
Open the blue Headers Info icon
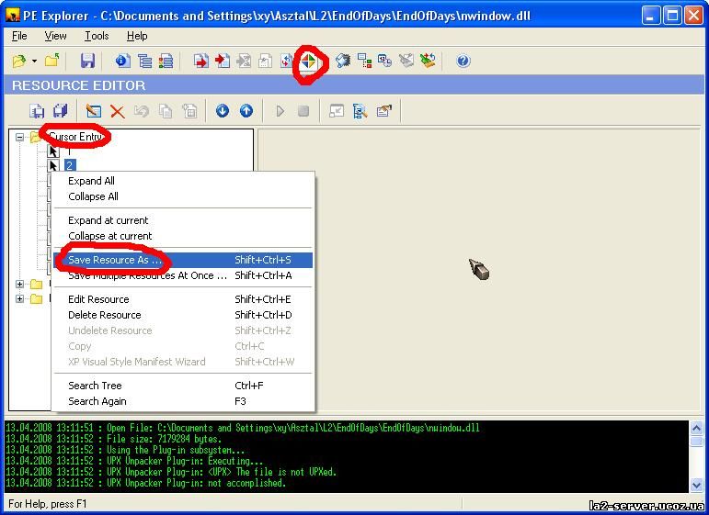[122, 61]
